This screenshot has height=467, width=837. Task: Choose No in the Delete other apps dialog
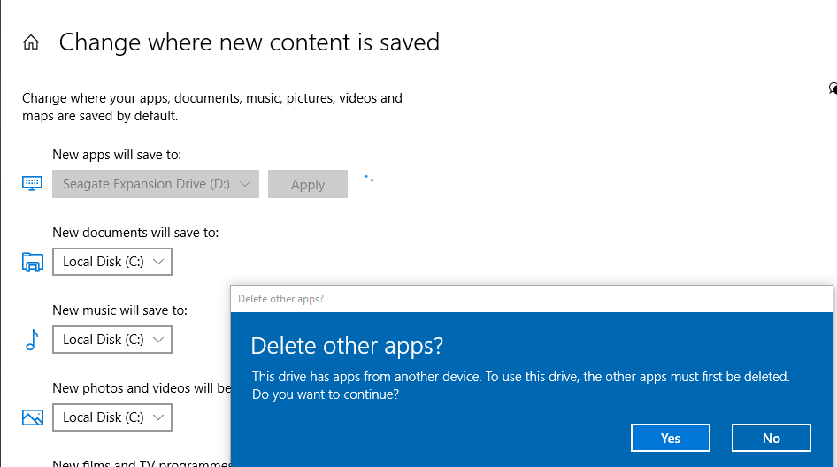771,438
